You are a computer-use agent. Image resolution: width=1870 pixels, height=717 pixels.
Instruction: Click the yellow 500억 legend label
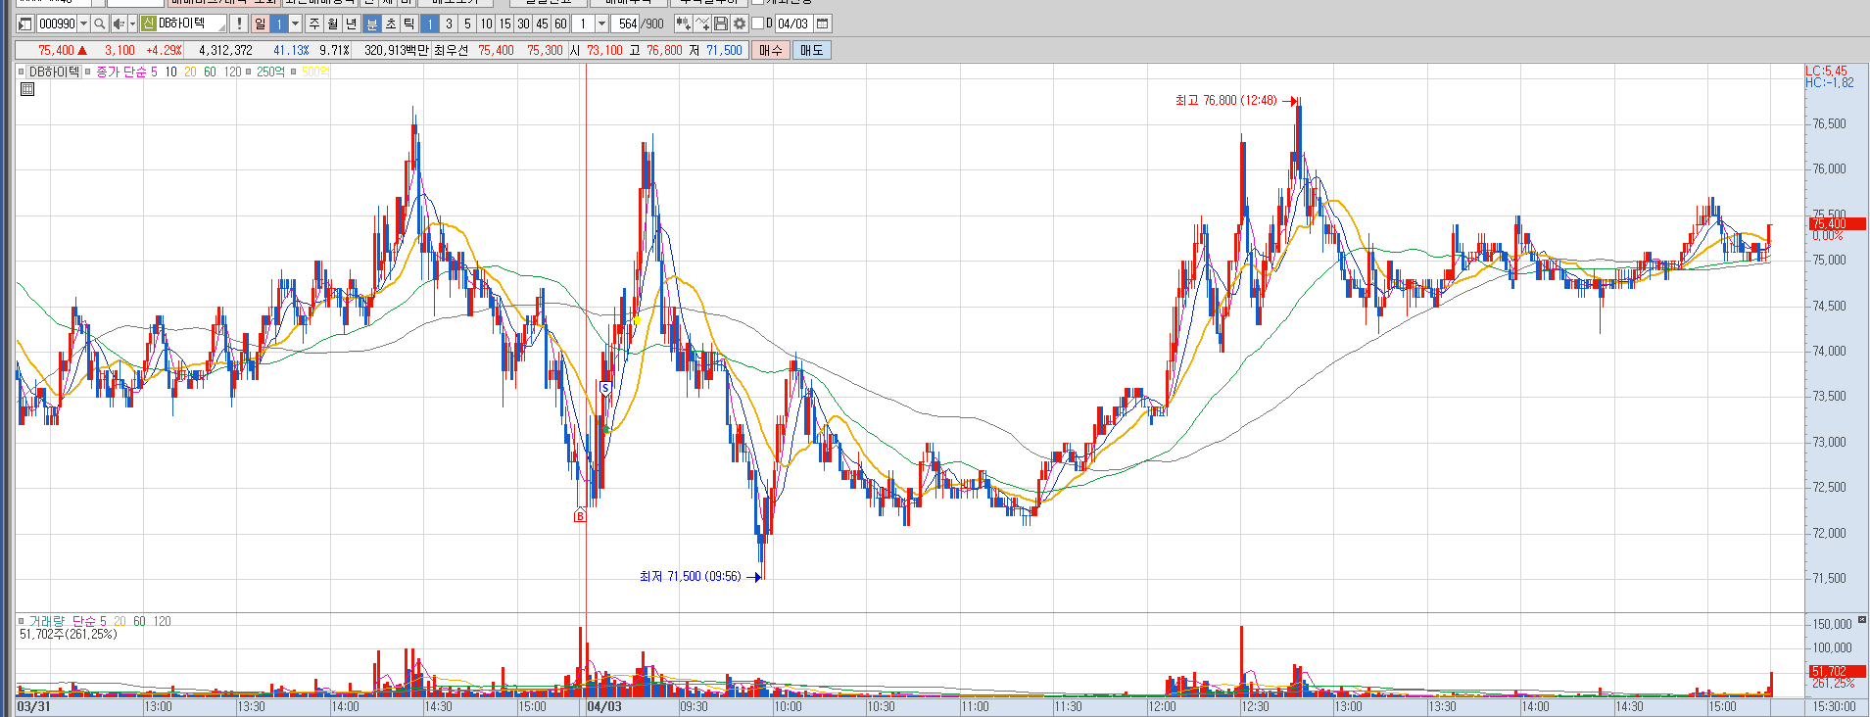pos(315,72)
